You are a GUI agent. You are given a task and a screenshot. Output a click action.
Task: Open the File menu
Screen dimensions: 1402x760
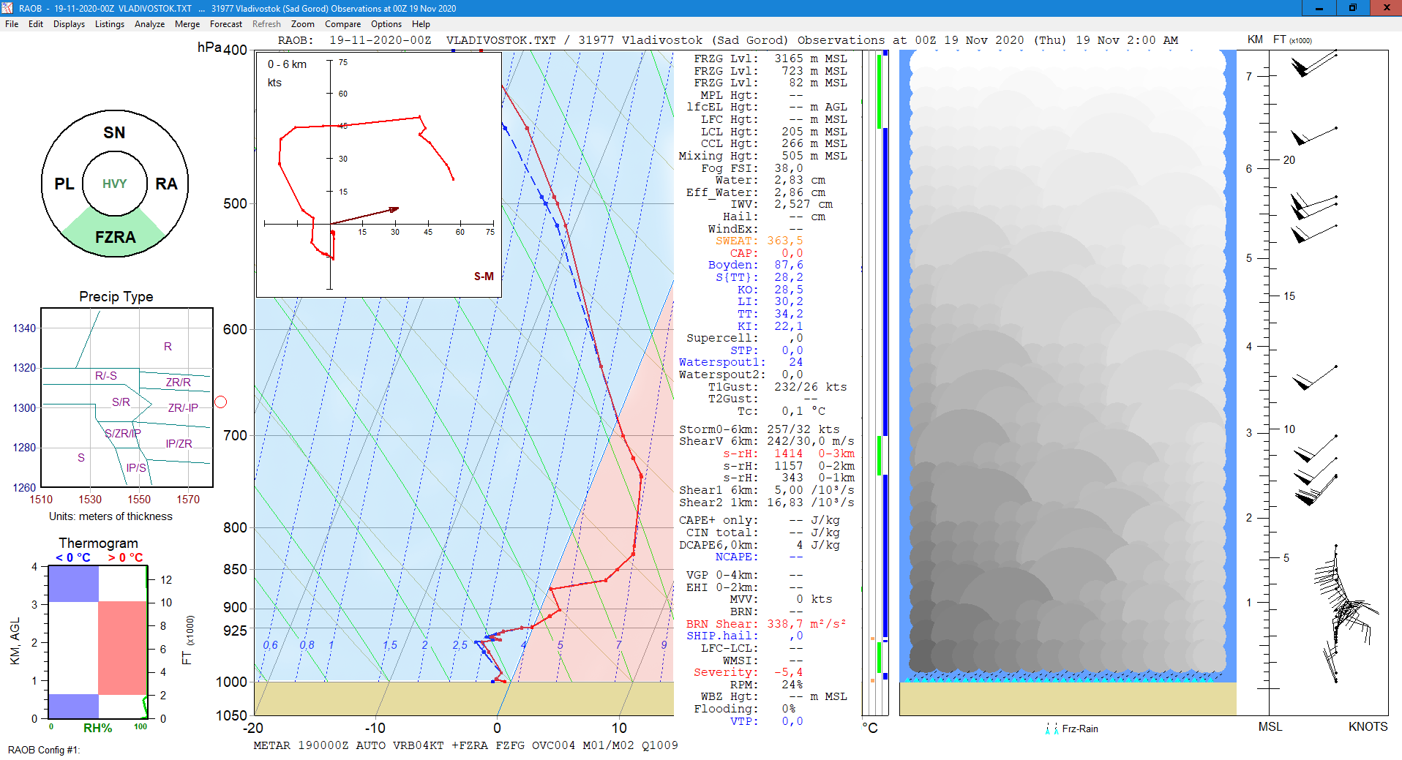pyautogui.click(x=12, y=24)
